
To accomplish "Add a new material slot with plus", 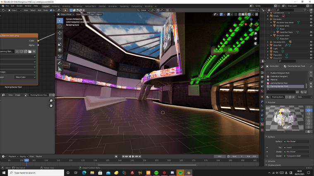I will [x=311, y=73].
